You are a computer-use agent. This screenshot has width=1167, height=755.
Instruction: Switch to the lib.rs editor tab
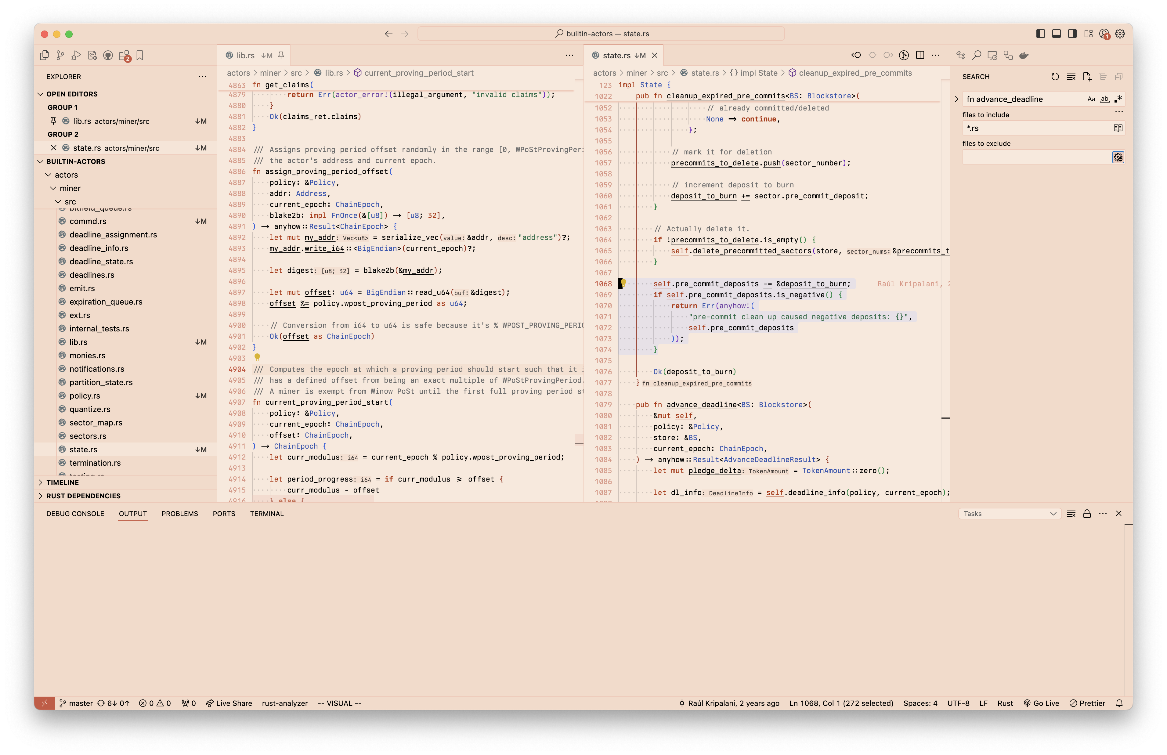(x=245, y=56)
